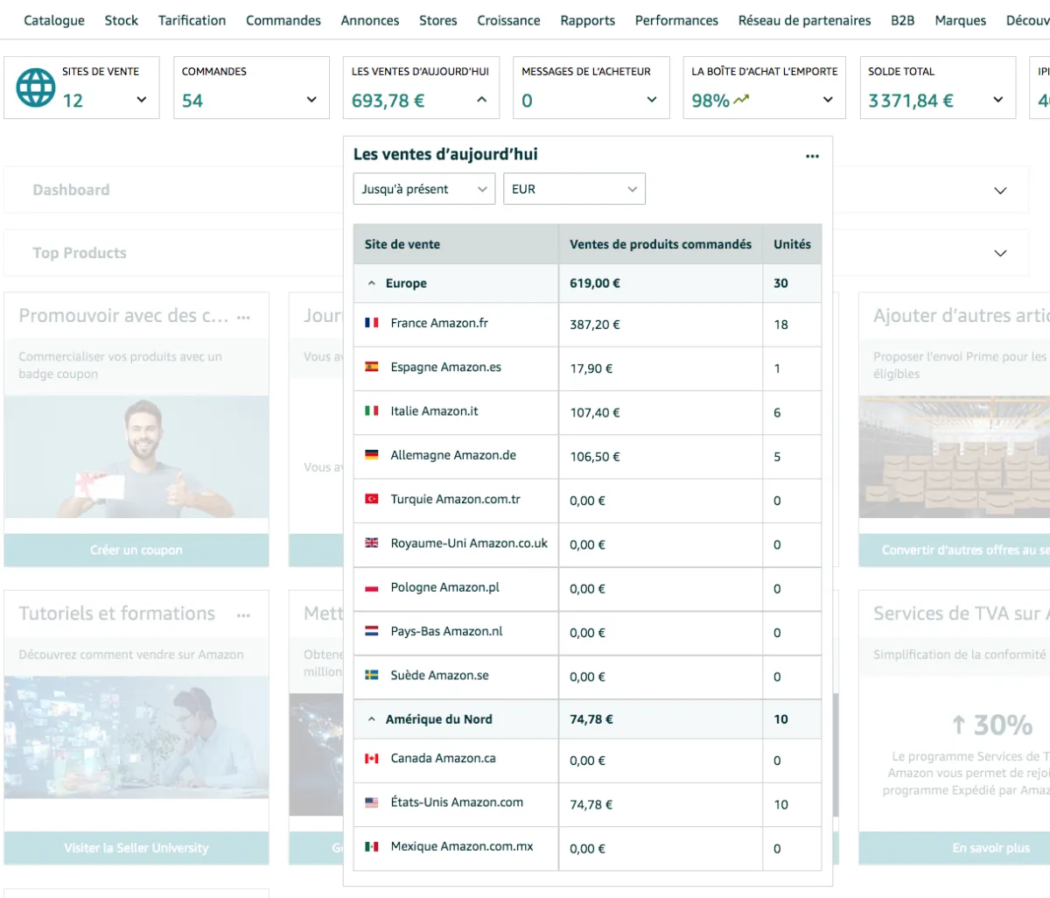Click the Tutoriels et formations card image
The image size is (1050, 898).
click(x=136, y=737)
